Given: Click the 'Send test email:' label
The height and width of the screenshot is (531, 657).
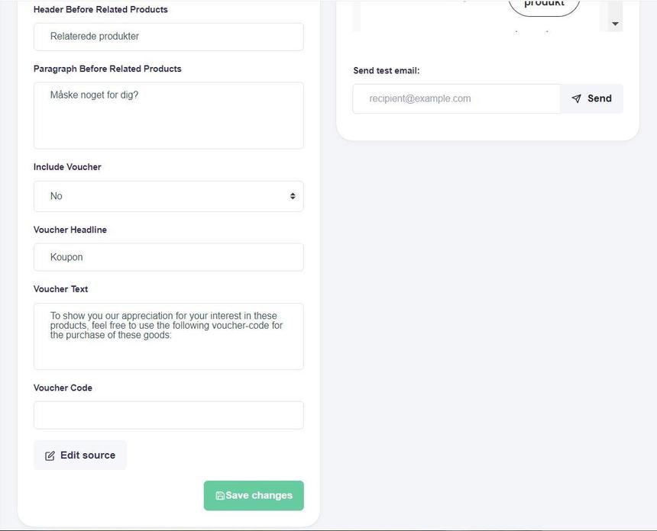Looking at the screenshot, I should click(386, 71).
